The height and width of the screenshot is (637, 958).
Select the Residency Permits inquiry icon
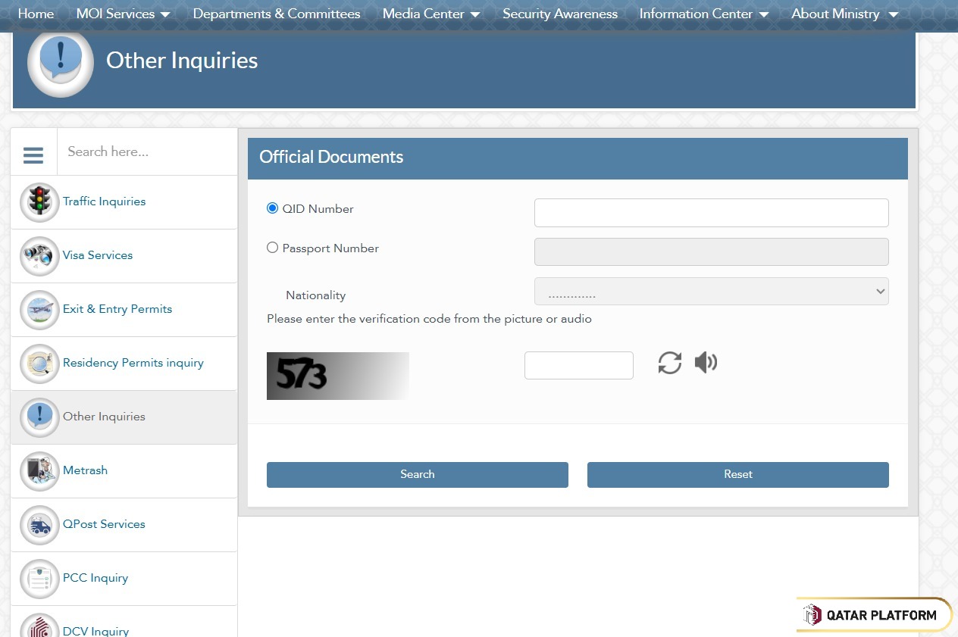[39, 364]
